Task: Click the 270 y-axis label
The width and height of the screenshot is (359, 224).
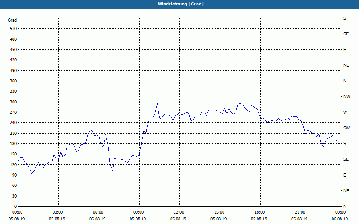Action: [13, 112]
